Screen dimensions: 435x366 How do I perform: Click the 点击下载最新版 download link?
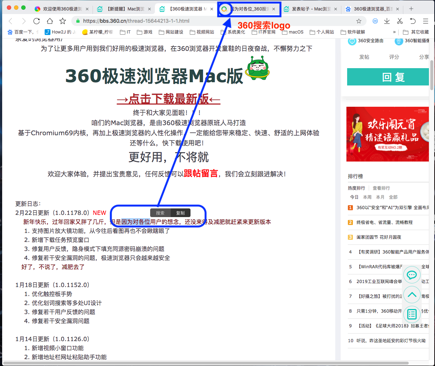[168, 100]
